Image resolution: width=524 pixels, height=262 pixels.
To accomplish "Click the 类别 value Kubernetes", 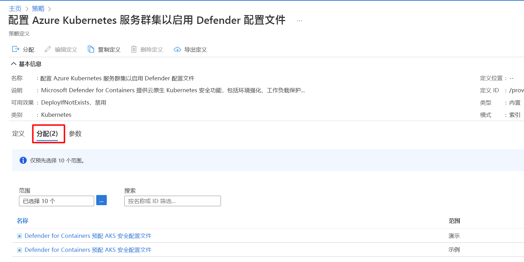I will click(56, 115).
